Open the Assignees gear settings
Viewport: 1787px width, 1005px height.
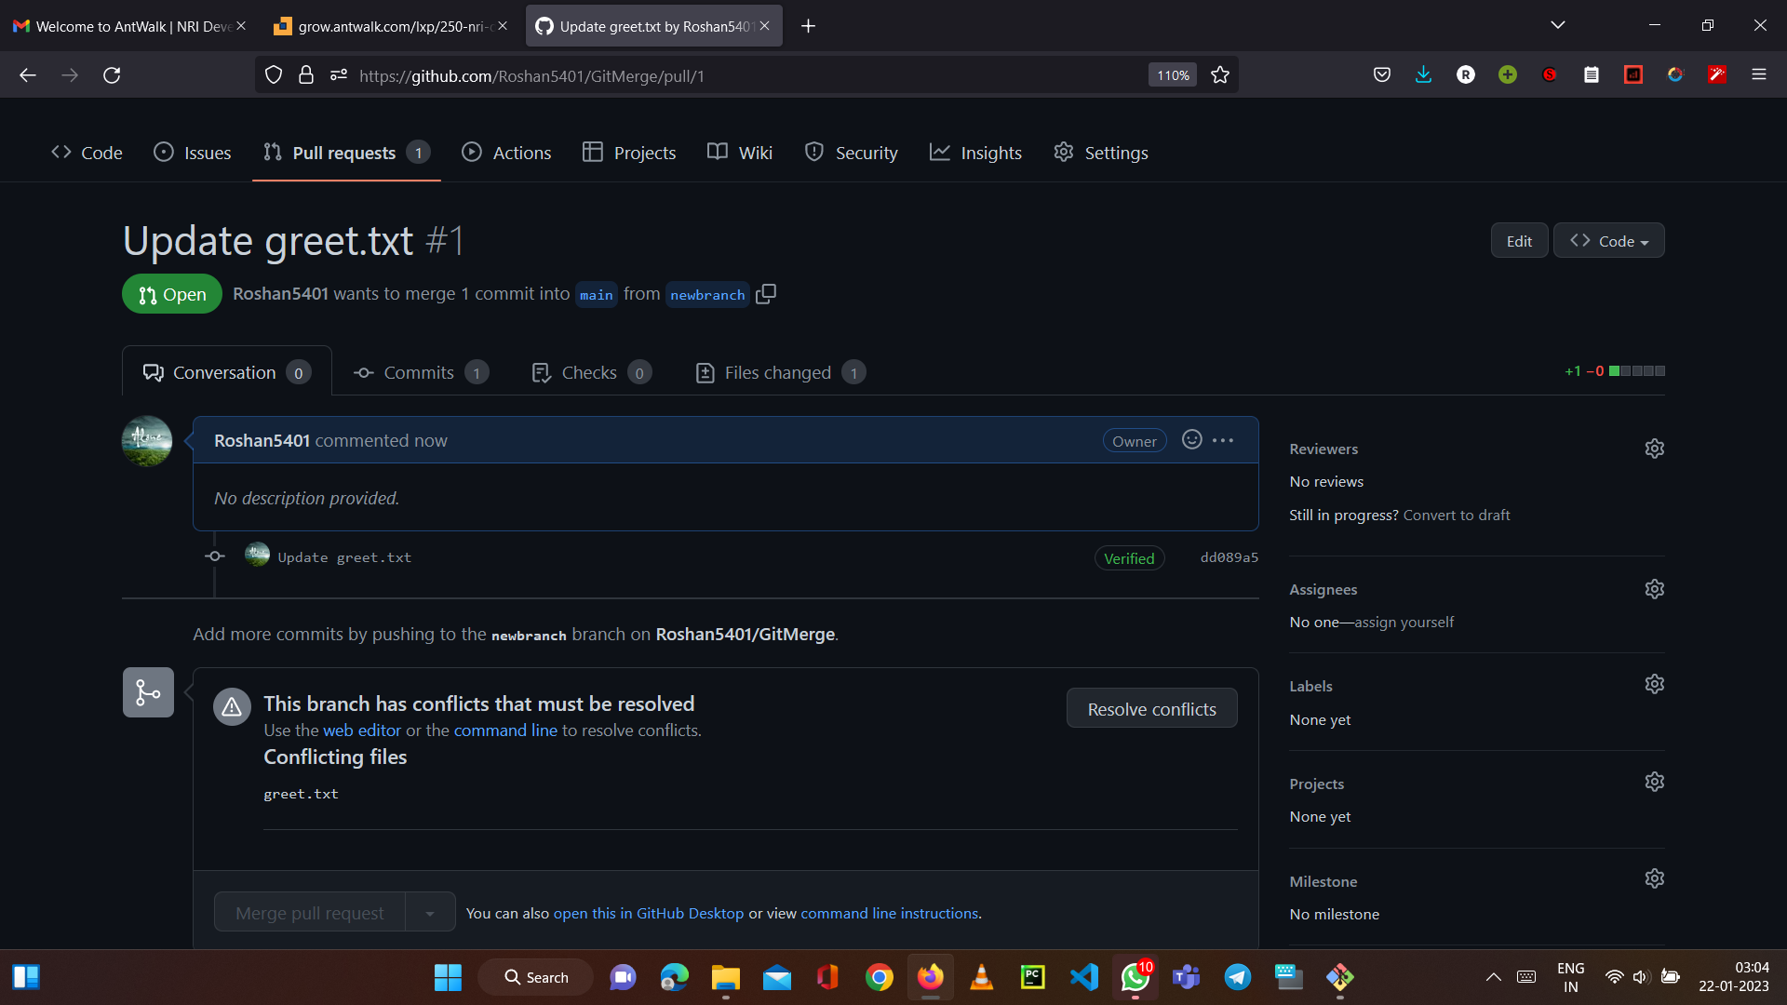[x=1654, y=589]
